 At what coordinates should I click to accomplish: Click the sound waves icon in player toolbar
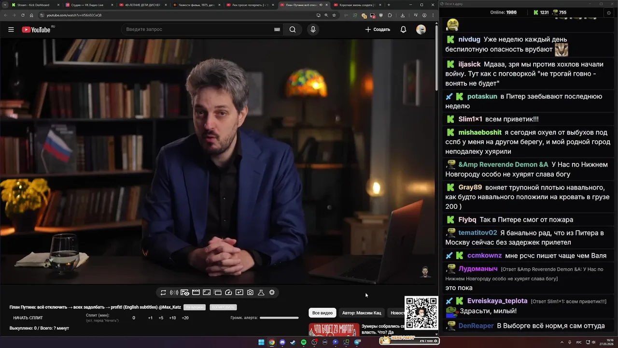click(x=174, y=292)
